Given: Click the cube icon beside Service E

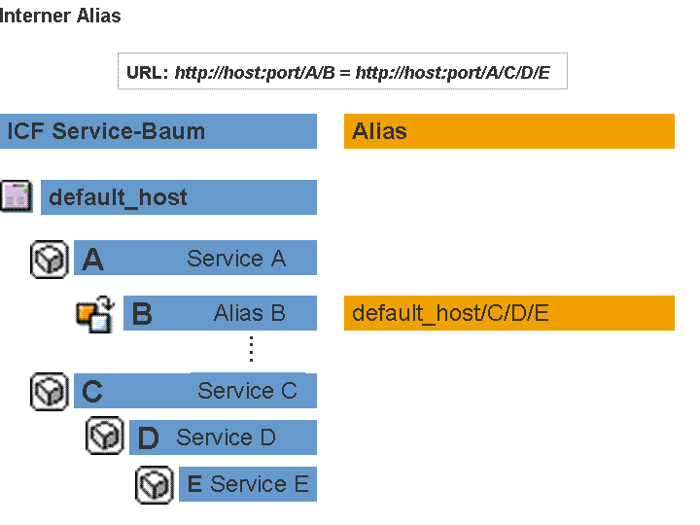Looking at the screenshot, I should point(155,485).
